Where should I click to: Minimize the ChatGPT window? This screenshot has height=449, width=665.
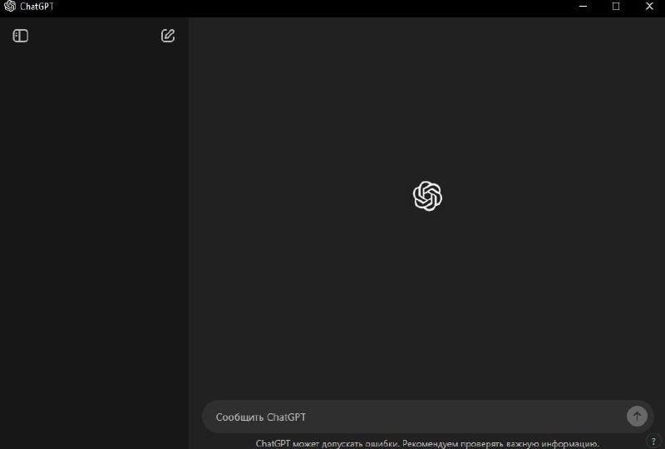pyautogui.click(x=584, y=7)
